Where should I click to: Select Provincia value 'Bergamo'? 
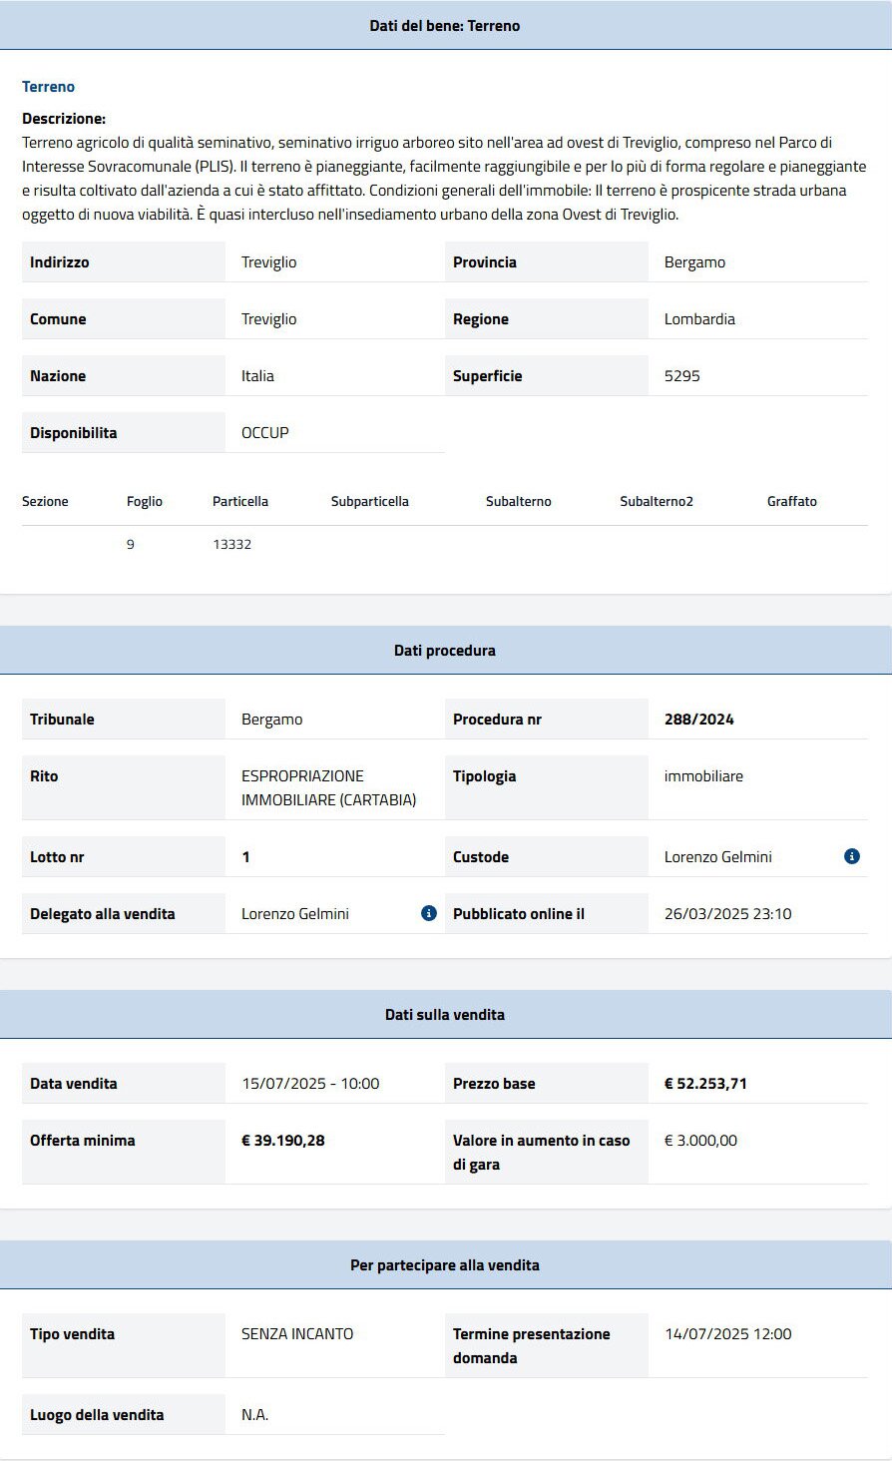point(694,262)
